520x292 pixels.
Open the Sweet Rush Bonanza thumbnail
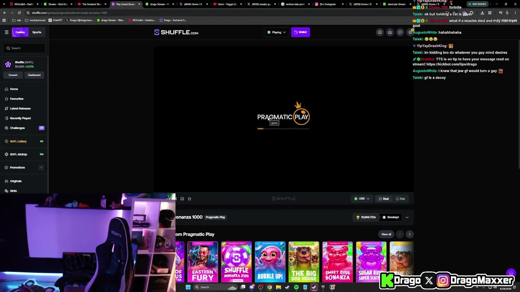(338, 262)
